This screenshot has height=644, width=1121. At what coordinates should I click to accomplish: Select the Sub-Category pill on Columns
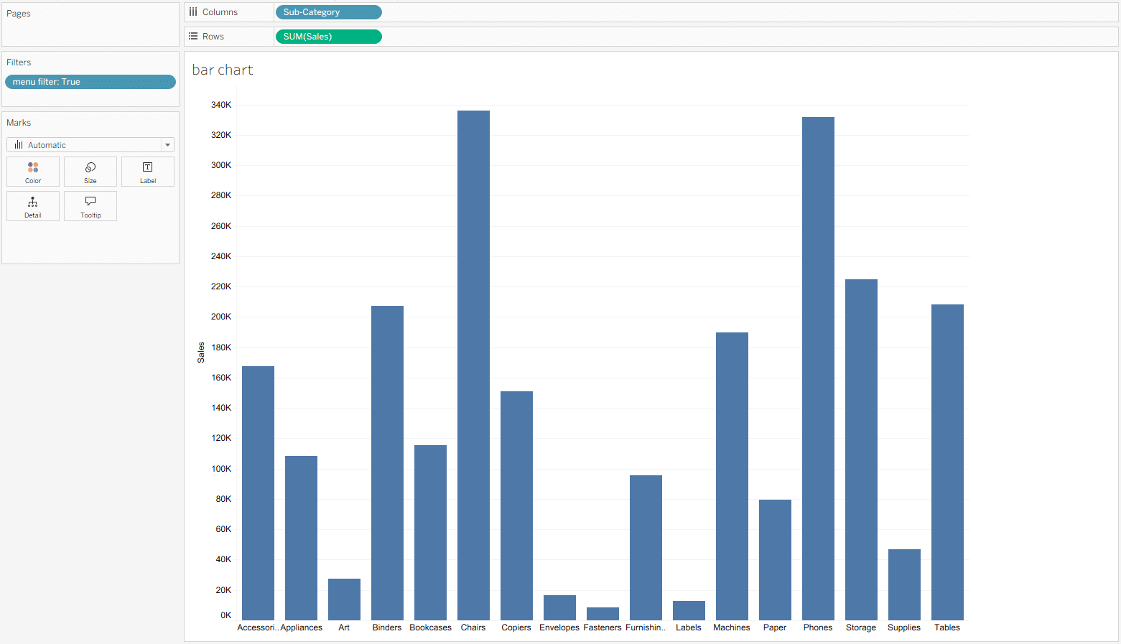pyautogui.click(x=328, y=12)
